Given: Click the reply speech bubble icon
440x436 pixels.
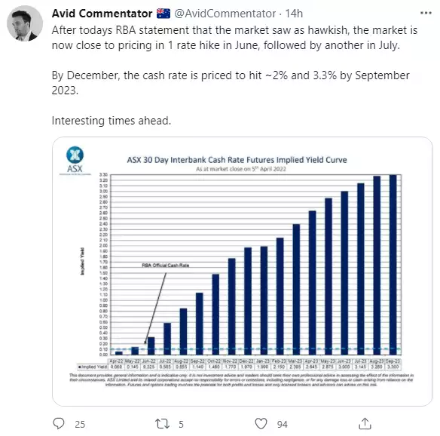Looking at the screenshot, I should point(59,424).
